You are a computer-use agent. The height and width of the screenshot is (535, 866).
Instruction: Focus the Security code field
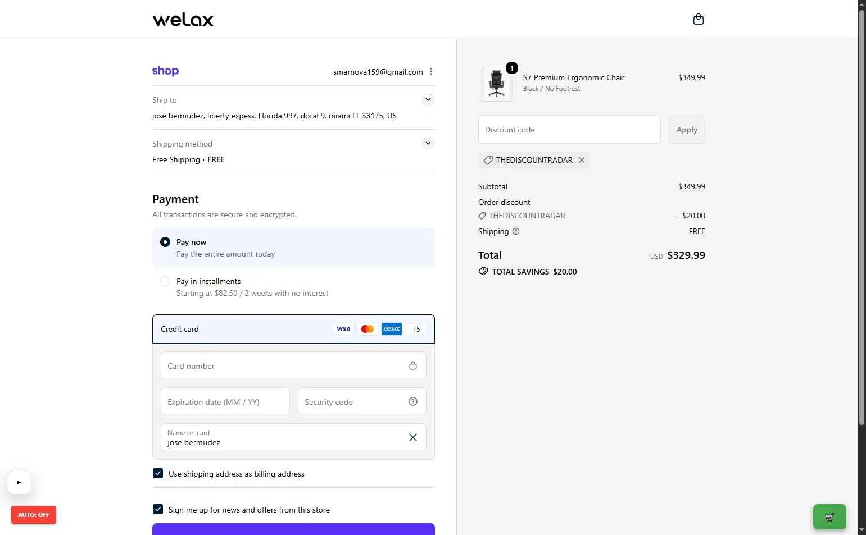(x=362, y=401)
